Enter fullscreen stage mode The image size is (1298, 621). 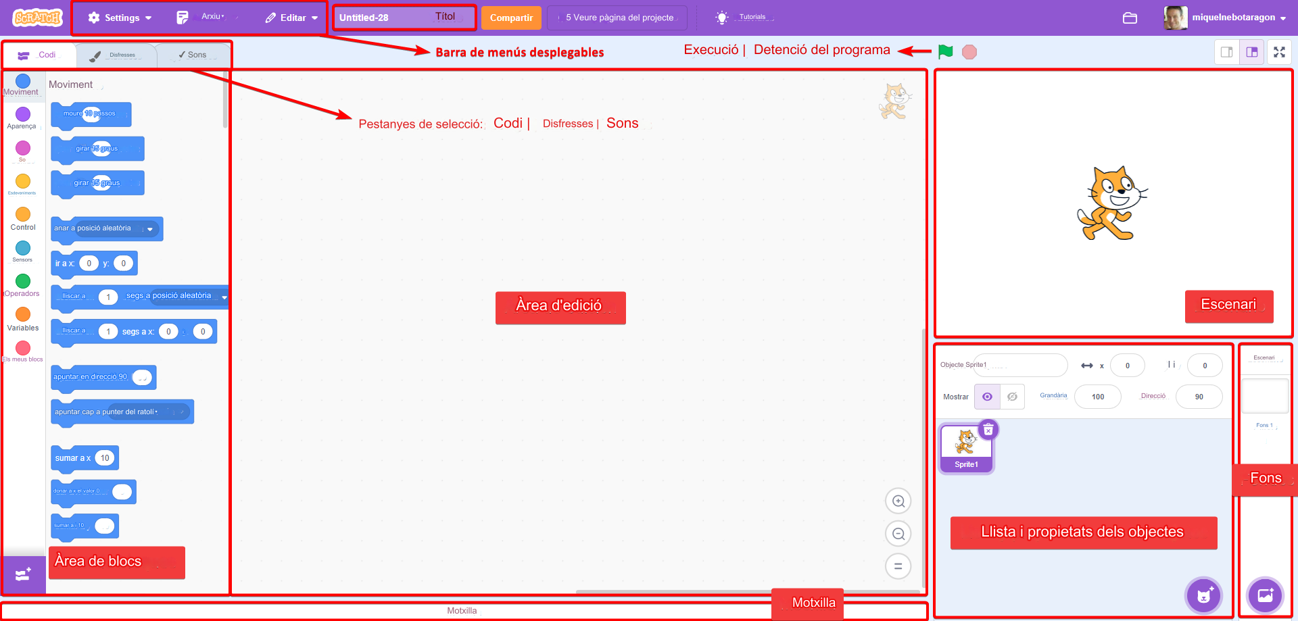pos(1280,51)
